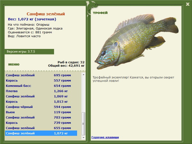Image resolution: width=192 pixels, height=144 pixels.
Task: Close the trophy window with X
Action: point(188,4)
